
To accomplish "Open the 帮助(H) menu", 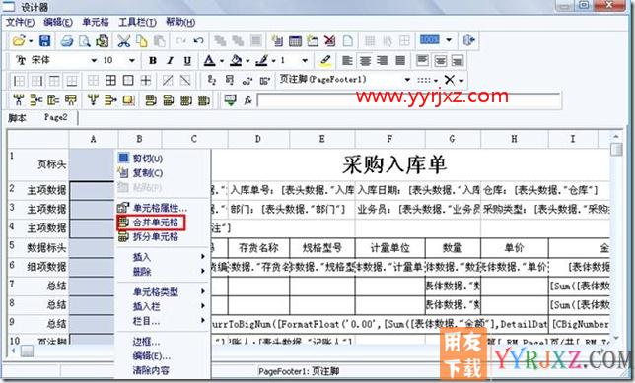I will click(180, 22).
